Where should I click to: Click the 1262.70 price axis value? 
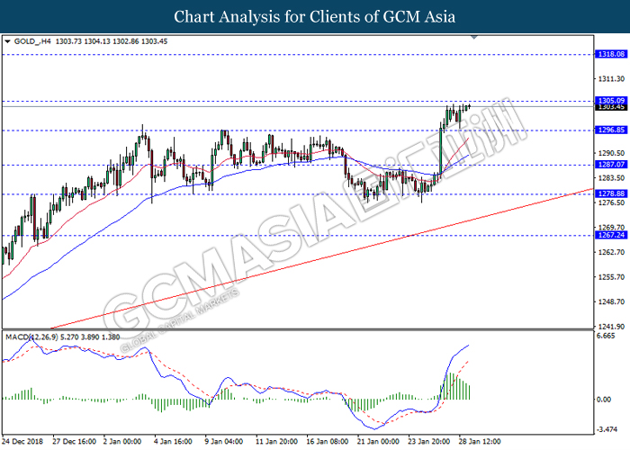[611, 252]
